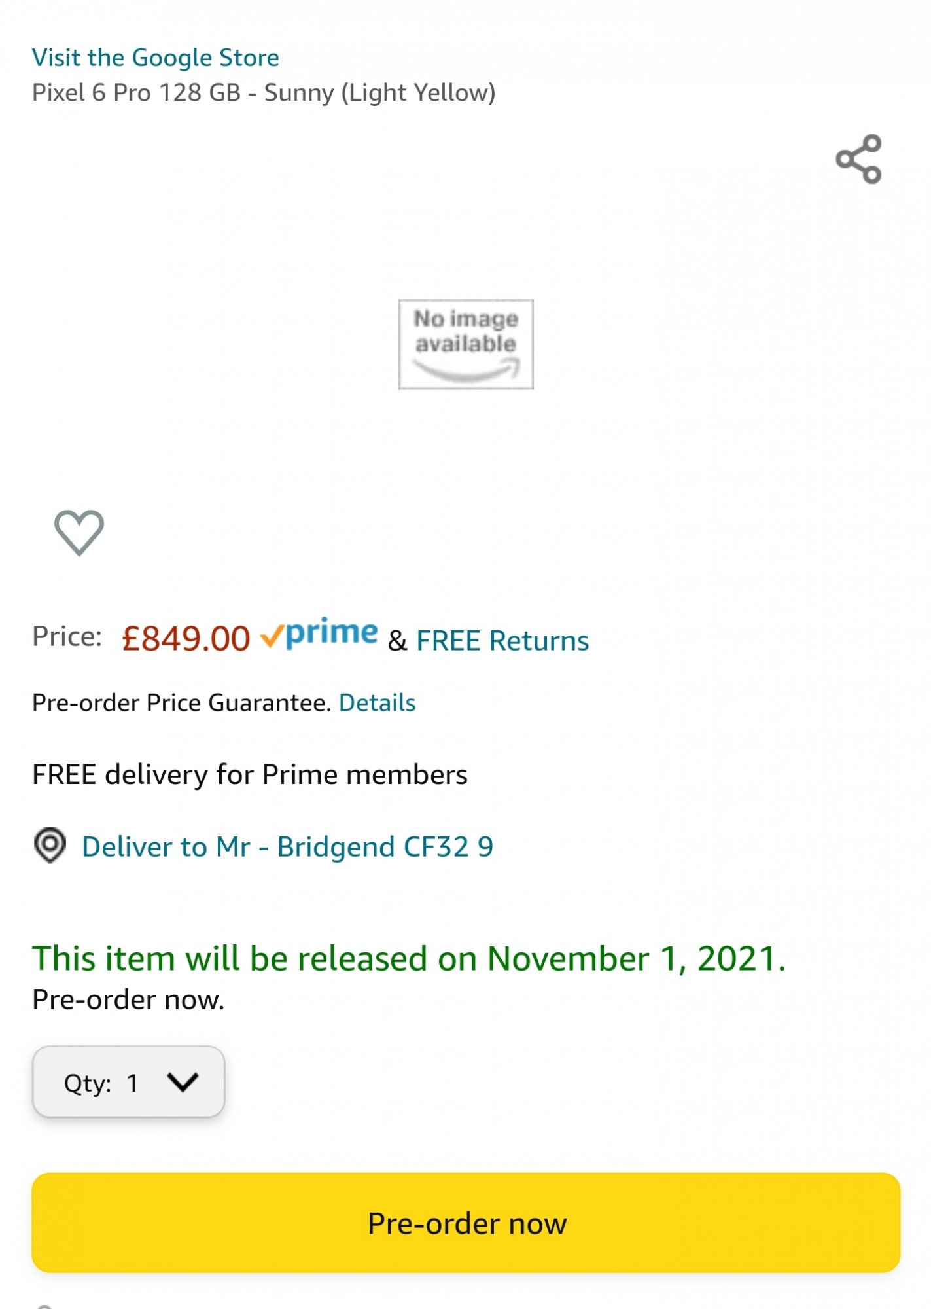Viewport: 931px width, 1309px height.
Task: Click the Amazon smile in image placeholder
Action: [x=466, y=372]
